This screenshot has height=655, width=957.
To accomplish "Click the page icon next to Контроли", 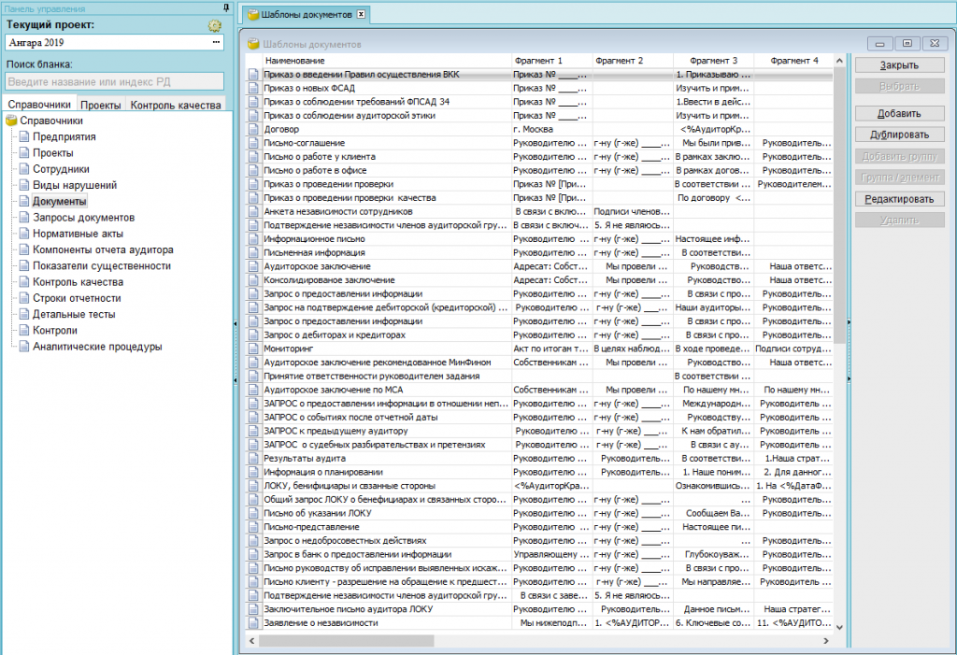I will point(24,330).
